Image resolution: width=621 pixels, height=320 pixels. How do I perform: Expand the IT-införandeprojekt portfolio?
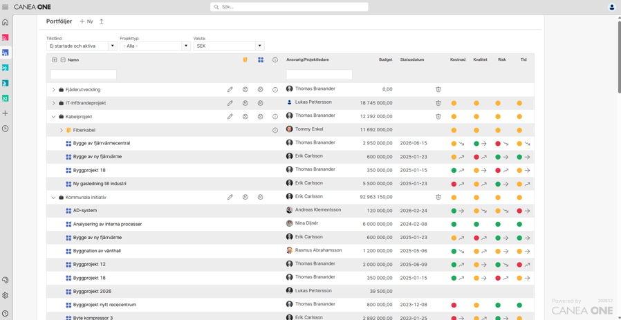tap(53, 104)
